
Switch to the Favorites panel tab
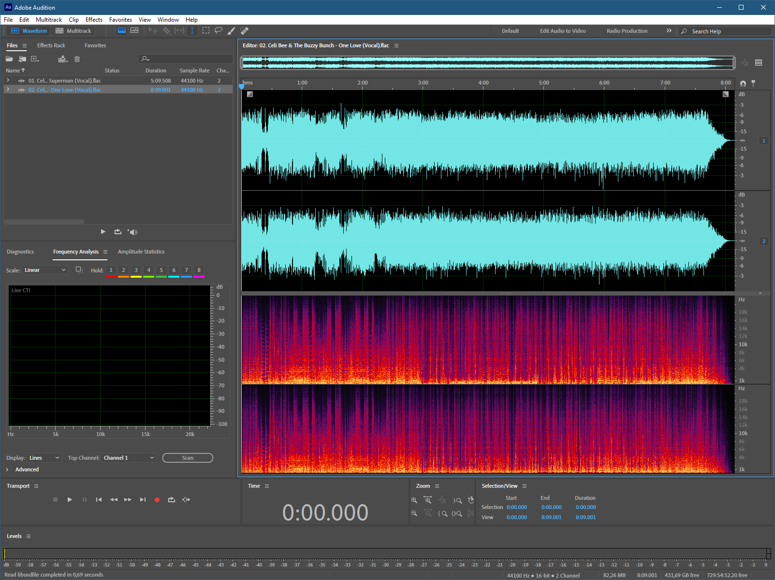tap(95, 45)
